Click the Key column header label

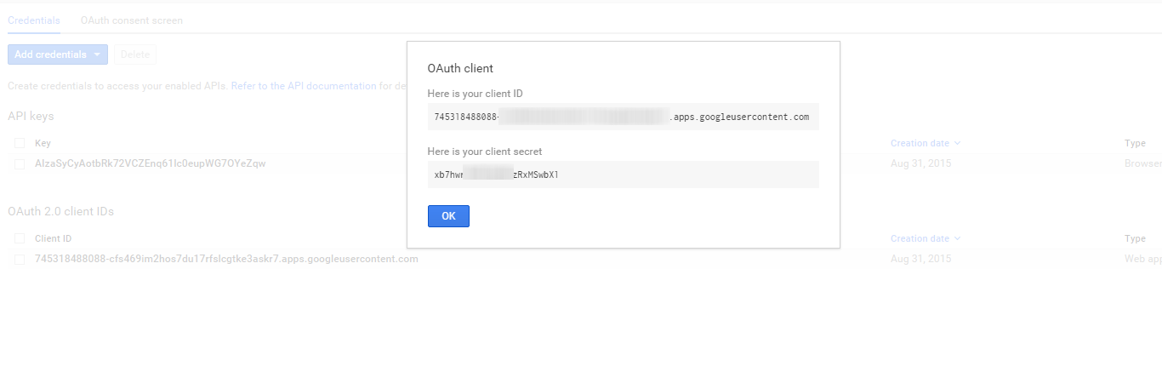click(x=43, y=144)
